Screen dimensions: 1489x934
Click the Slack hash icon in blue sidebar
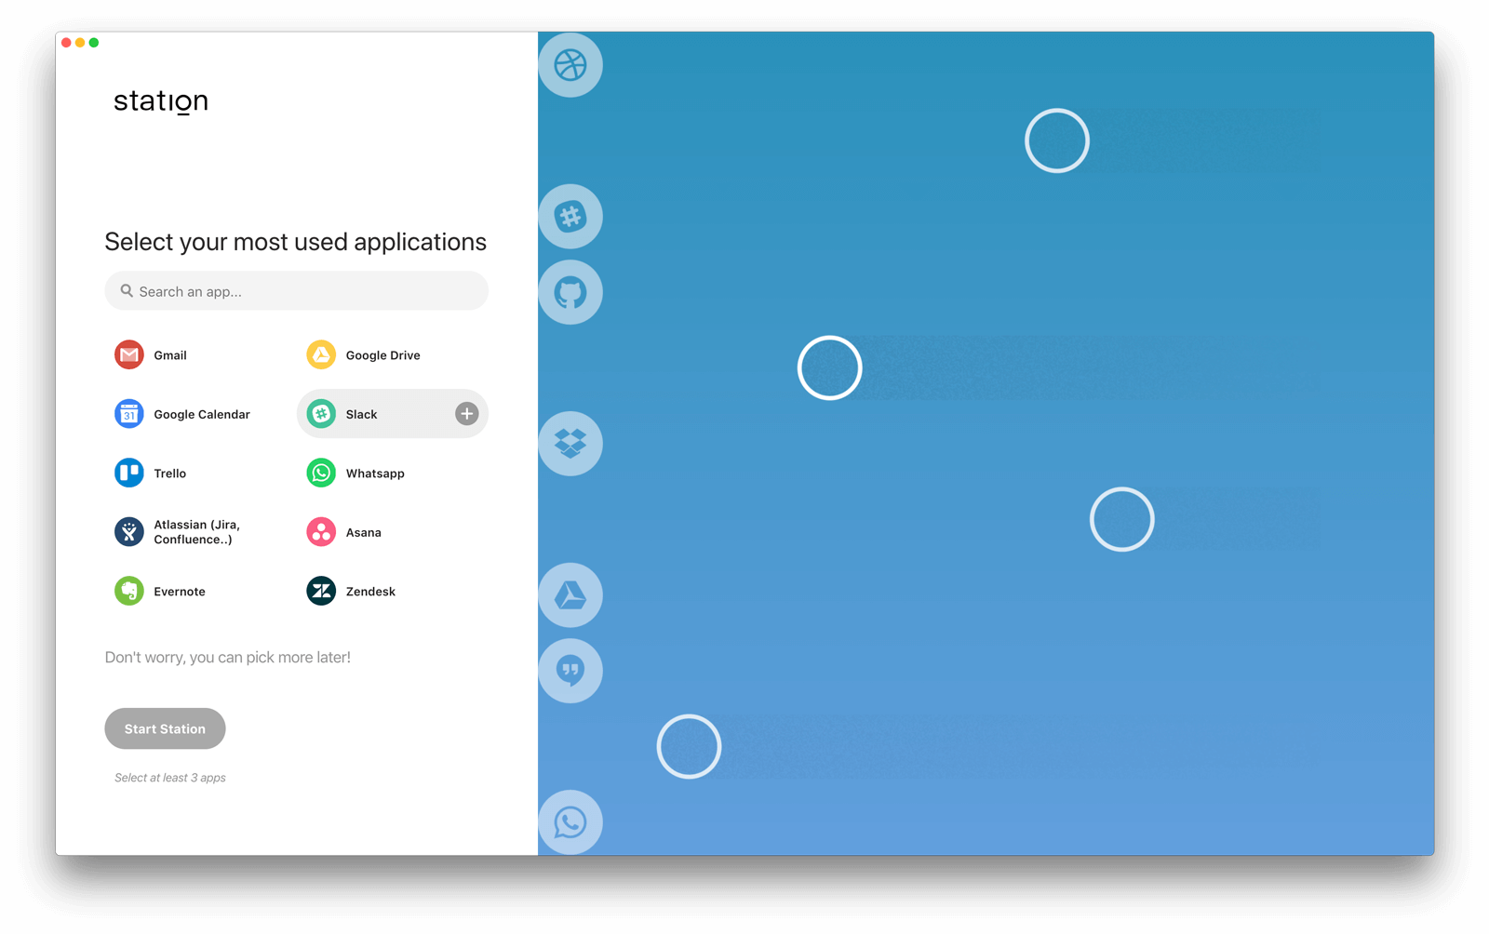click(570, 217)
